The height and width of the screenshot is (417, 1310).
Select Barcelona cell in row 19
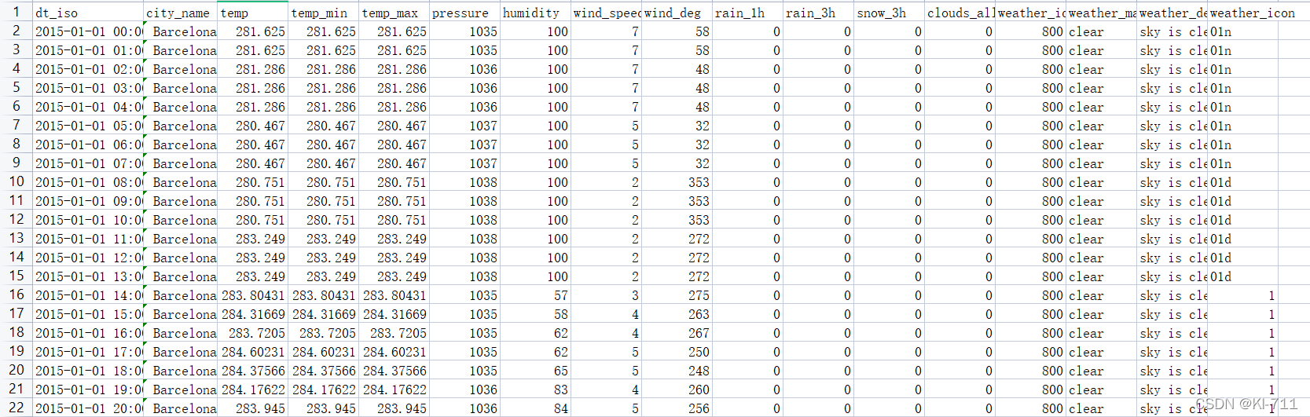(x=181, y=352)
